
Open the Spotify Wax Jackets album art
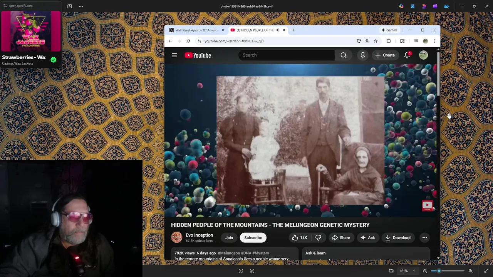click(x=31, y=31)
